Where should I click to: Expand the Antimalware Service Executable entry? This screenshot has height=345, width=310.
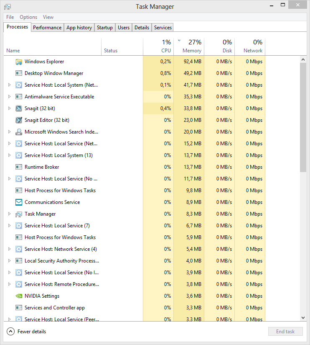[x=9, y=97]
